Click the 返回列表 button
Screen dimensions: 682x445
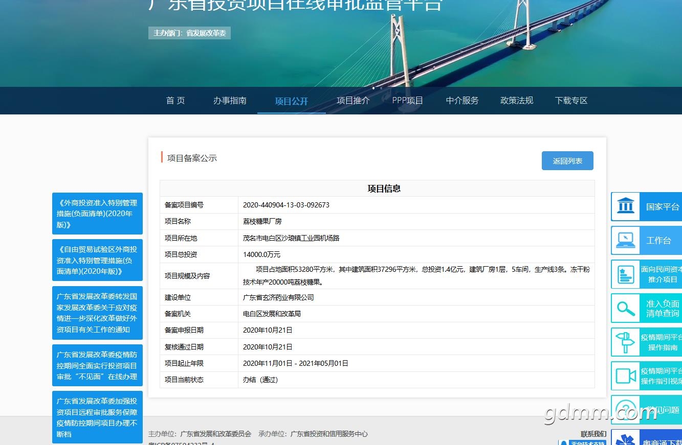point(567,161)
